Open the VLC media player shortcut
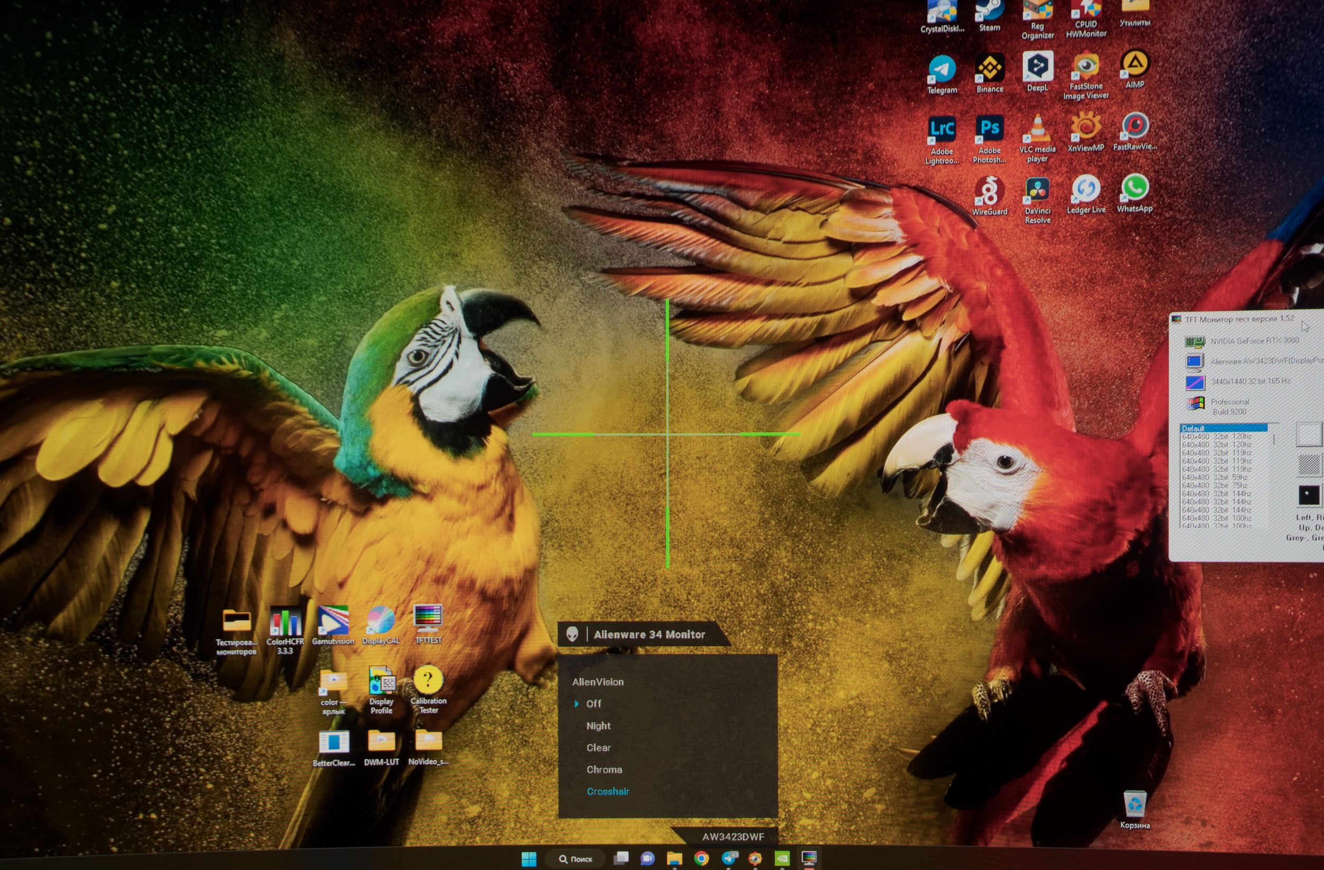 pyautogui.click(x=1037, y=130)
